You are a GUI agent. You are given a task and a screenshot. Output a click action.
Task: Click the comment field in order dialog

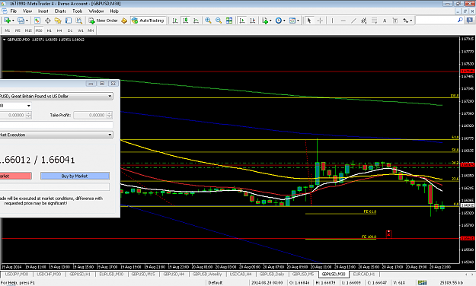click(56, 125)
